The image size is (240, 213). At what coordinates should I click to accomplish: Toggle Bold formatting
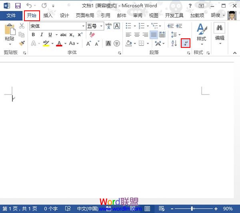tap(33, 35)
